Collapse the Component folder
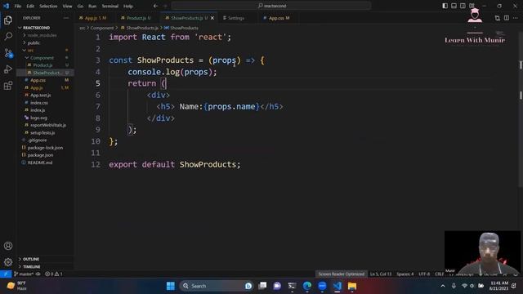The height and width of the screenshot is (294, 523). click(42, 58)
